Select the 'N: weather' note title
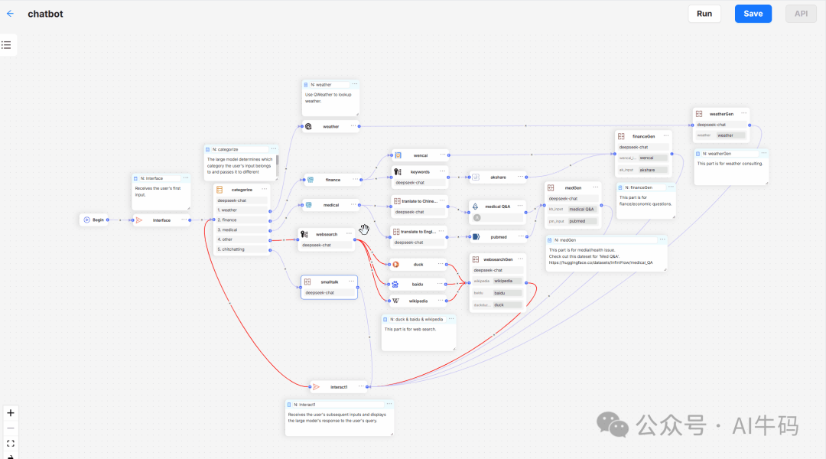The image size is (826, 459). point(320,85)
